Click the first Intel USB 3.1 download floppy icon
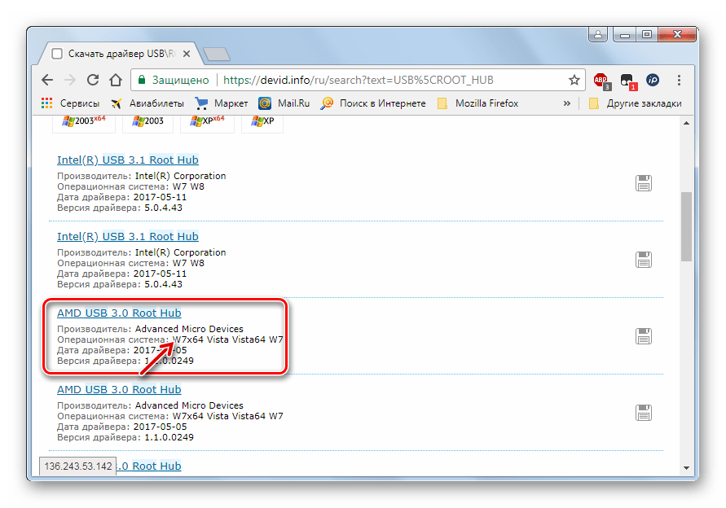The width and height of the screenshot is (726, 508). tap(644, 183)
